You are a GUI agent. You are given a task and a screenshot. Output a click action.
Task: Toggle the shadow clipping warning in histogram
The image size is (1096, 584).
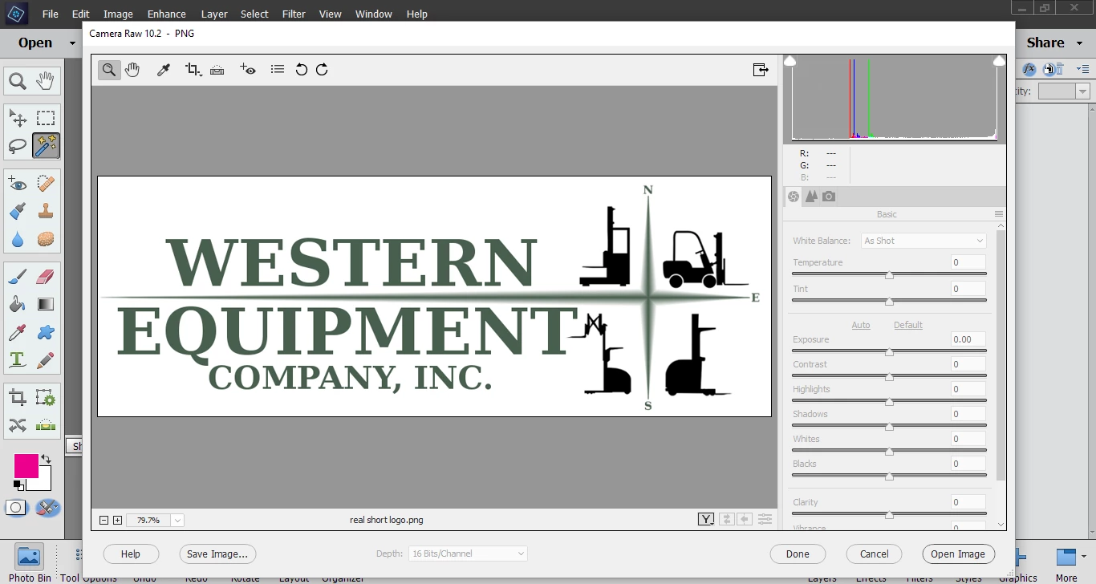click(x=790, y=61)
